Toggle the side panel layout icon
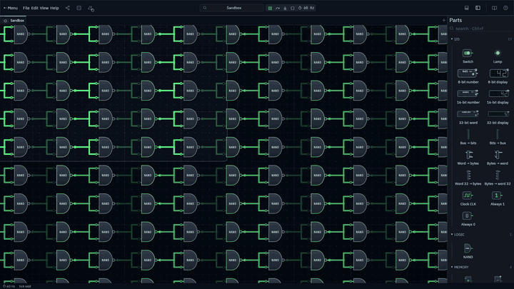This screenshot has height=289, width=514. (x=478, y=8)
